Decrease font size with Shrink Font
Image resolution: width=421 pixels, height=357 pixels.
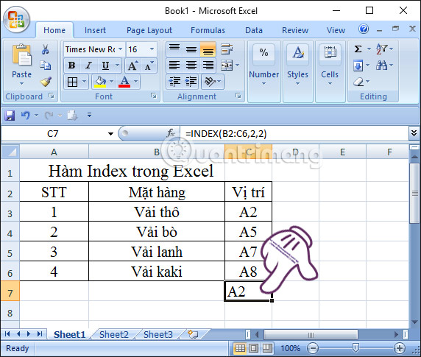(x=149, y=66)
